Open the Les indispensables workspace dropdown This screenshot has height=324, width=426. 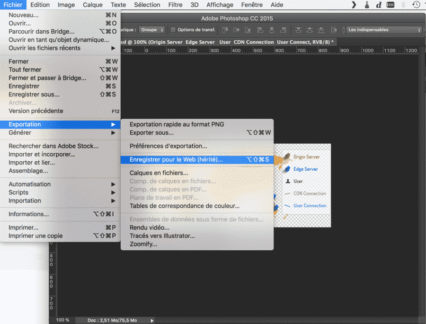point(384,30)
